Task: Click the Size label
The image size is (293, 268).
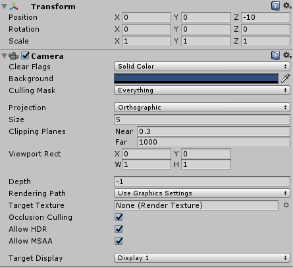Action: click(16, 119)
